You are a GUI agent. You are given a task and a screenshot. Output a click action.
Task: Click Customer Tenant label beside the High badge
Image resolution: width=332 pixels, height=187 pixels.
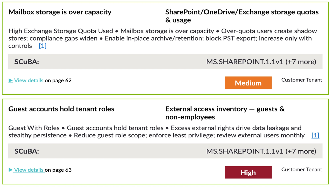(x=302, y=170)
